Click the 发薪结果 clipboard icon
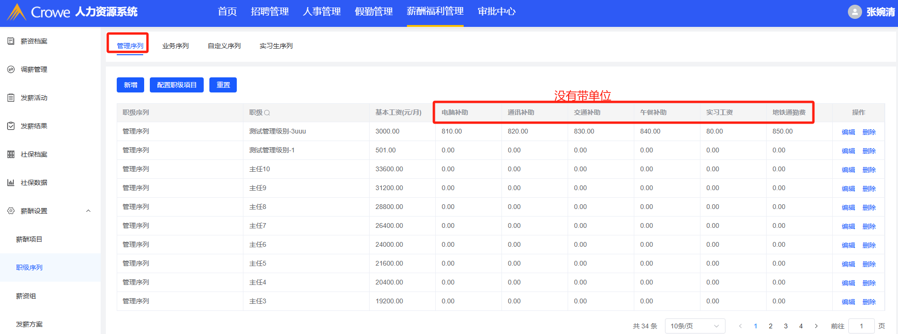Screen dimensions: 898x334 click(11, 126)
